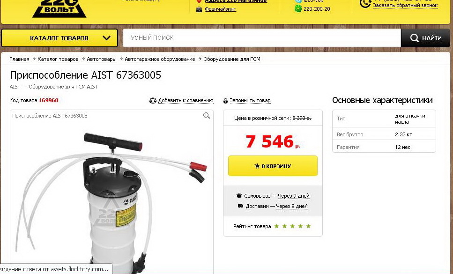Focus the Умный поиск search field

point(262,38)
